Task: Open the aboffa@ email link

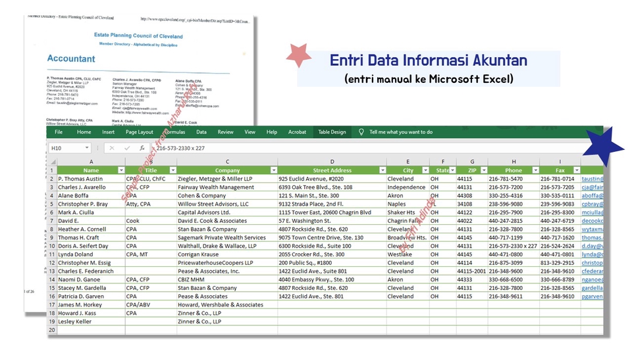Action: (x=592, y=196)
